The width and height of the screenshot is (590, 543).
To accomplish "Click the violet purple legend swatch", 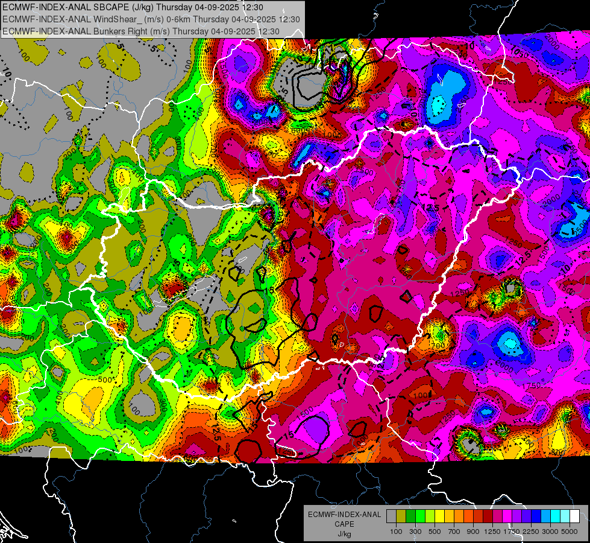I will pyautogui.click(x=517, y=516).
